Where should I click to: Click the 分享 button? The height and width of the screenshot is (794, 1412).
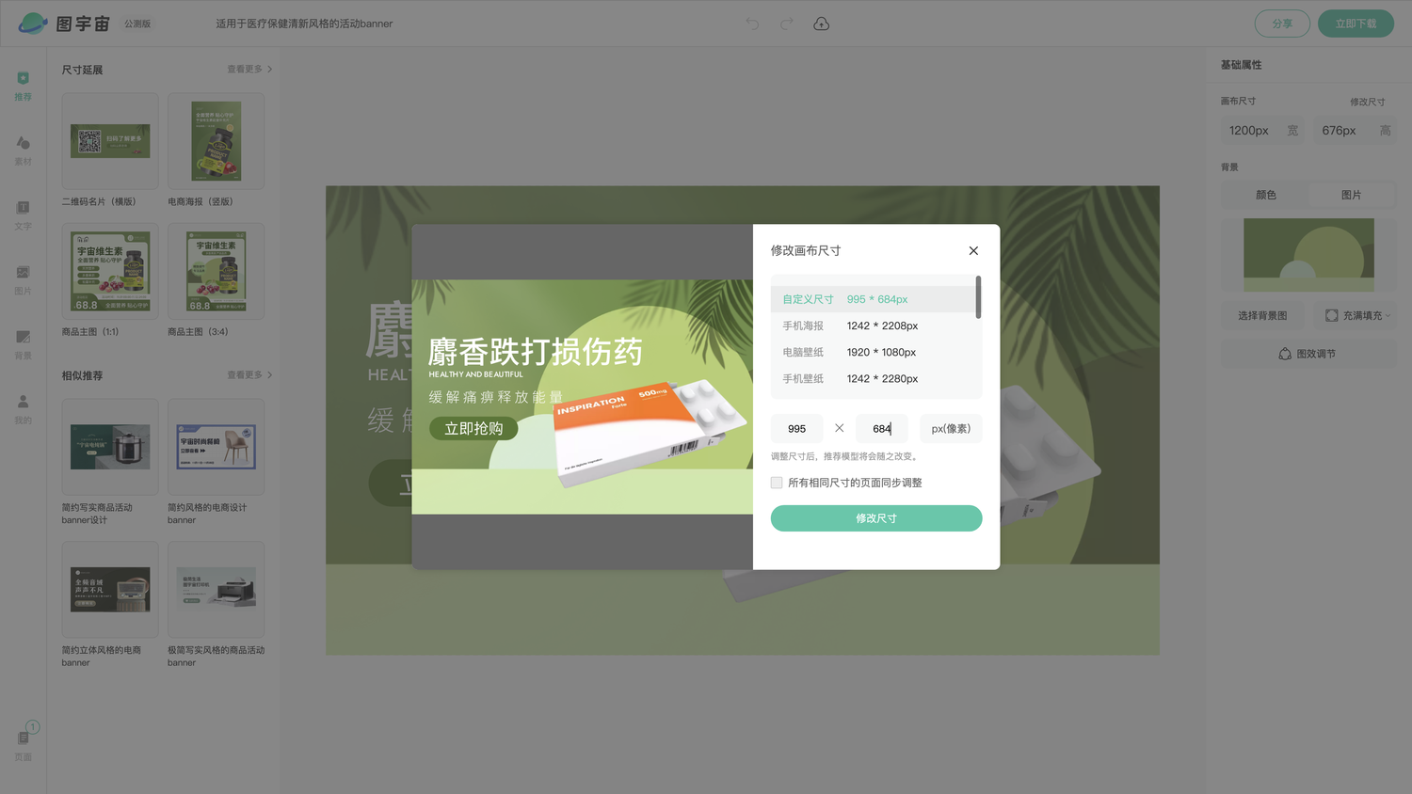pos(1282,24)
